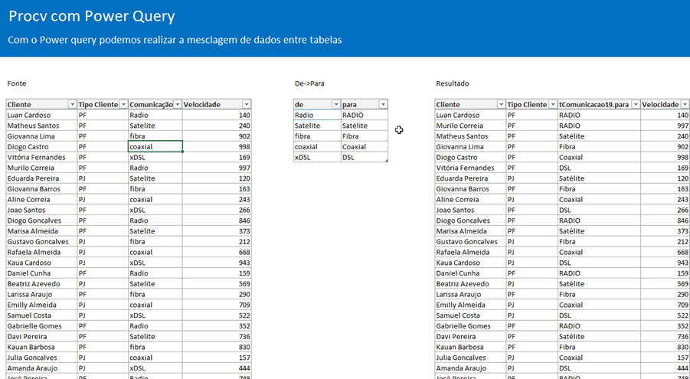Click the Procv com Power Query title
The height and width of the screenshot is (379, 690).
pyautogui.click(x=92, y=16)
